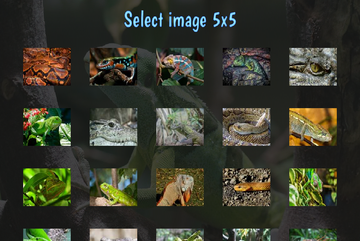360x241 pixels.
Task: Select the orange patterned python image
Action: click(x=47, y=67)
